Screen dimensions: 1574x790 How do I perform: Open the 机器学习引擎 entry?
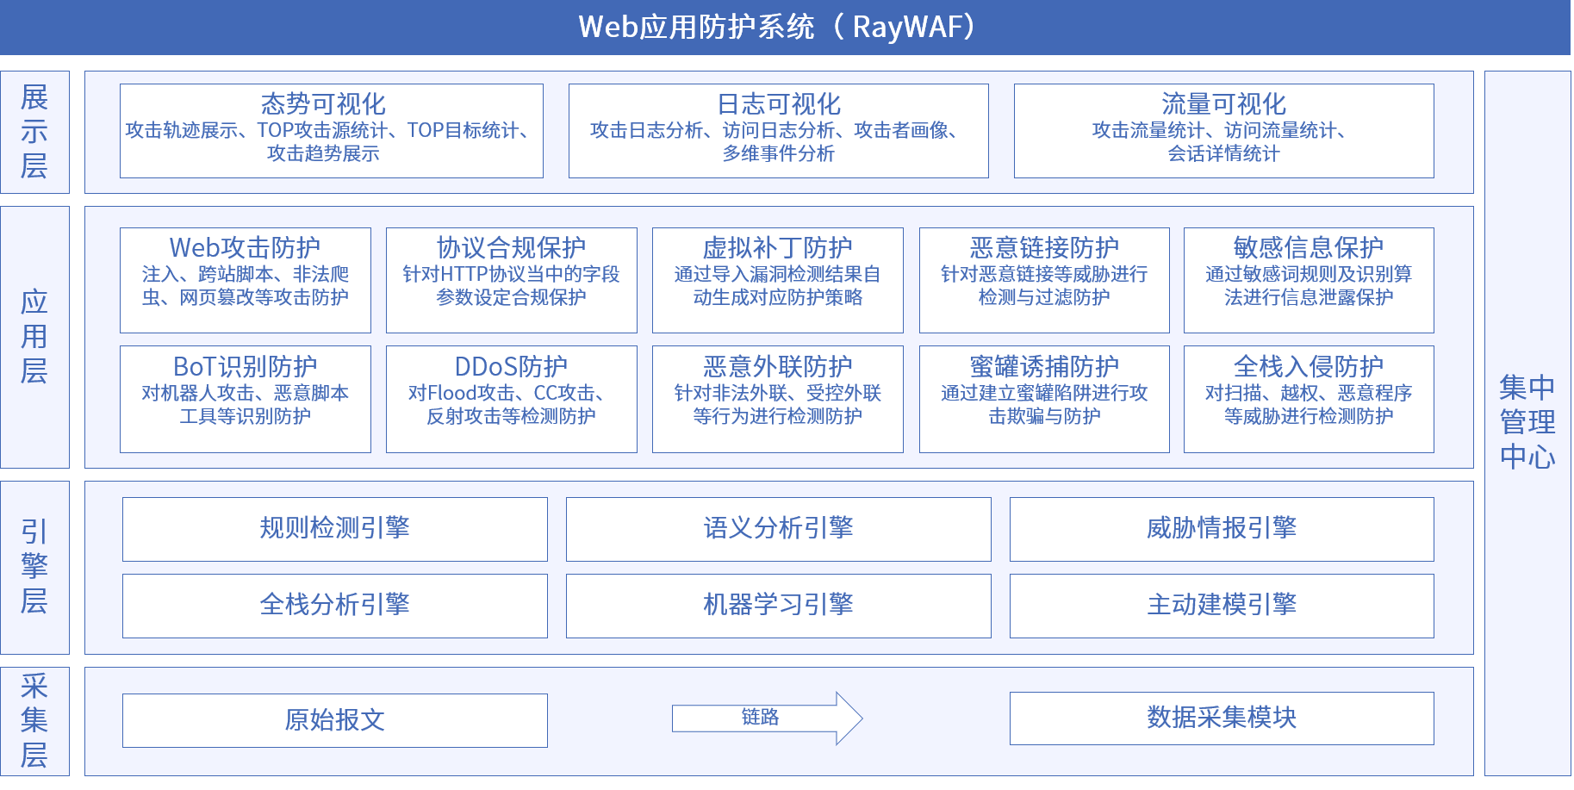778,605
